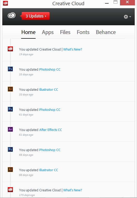Image resolution: width=137 pixels, height=198 pixels.
Task: Switch to the Apps tab
Action: (x=48, y=32)
